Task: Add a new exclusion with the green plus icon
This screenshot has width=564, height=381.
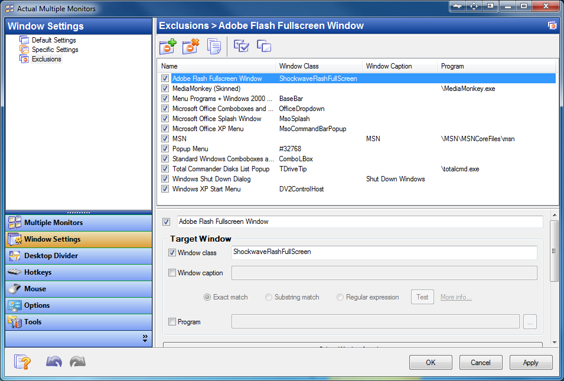Action: (x=168, y=47)
